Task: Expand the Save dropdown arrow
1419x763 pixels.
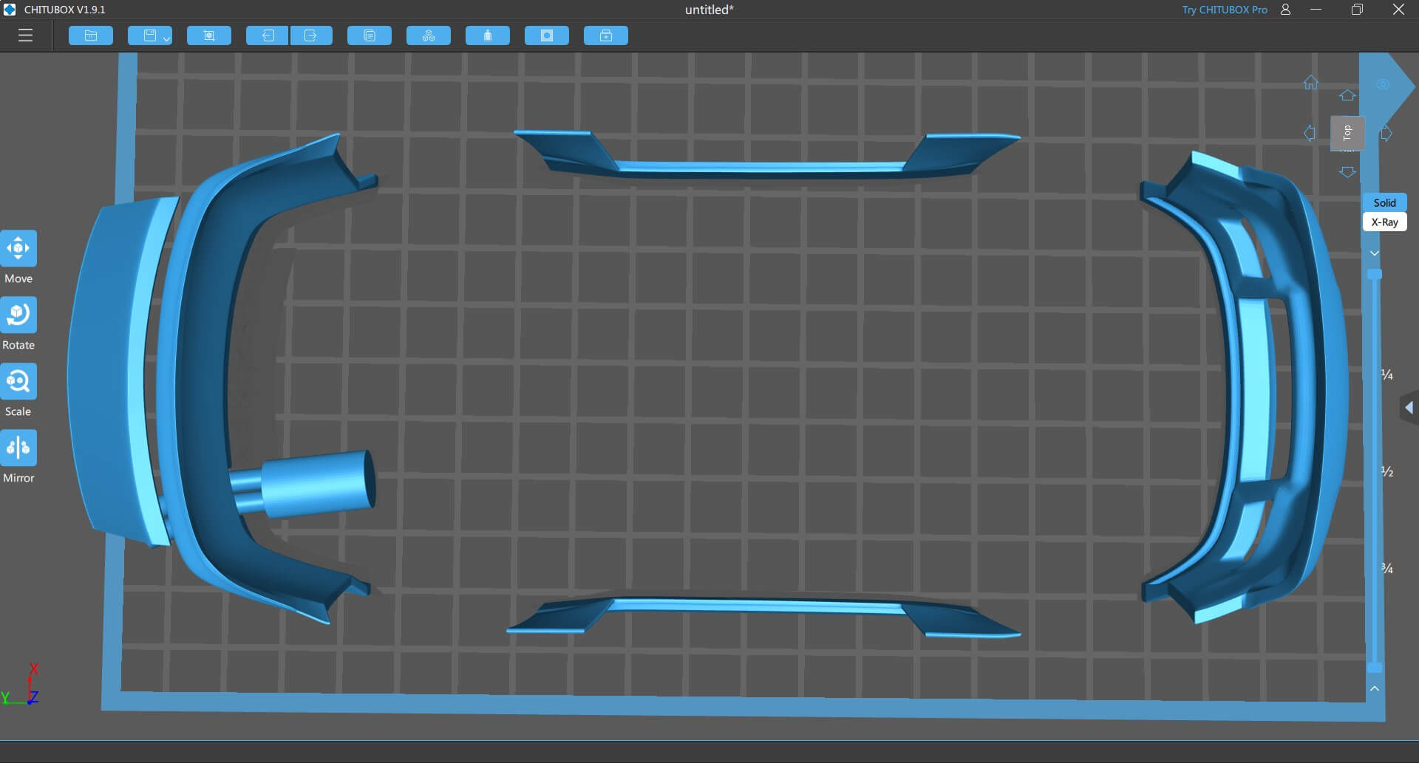Action: pyautogui.click(x=167, y=38)
